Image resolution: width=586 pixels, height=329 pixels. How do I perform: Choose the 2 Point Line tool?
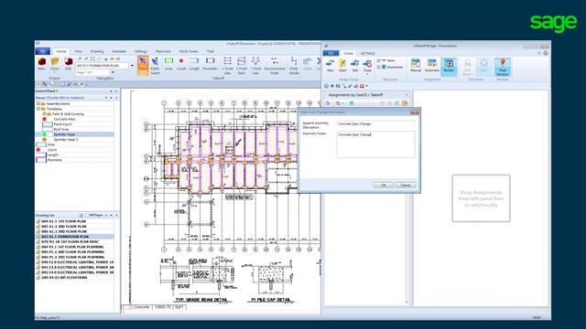pos(228,66)
